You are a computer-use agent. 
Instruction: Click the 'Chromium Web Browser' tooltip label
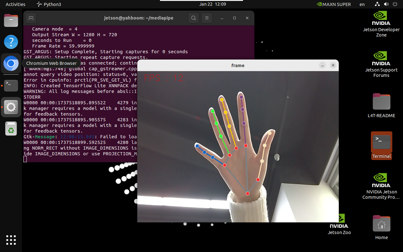pos(51,63)
